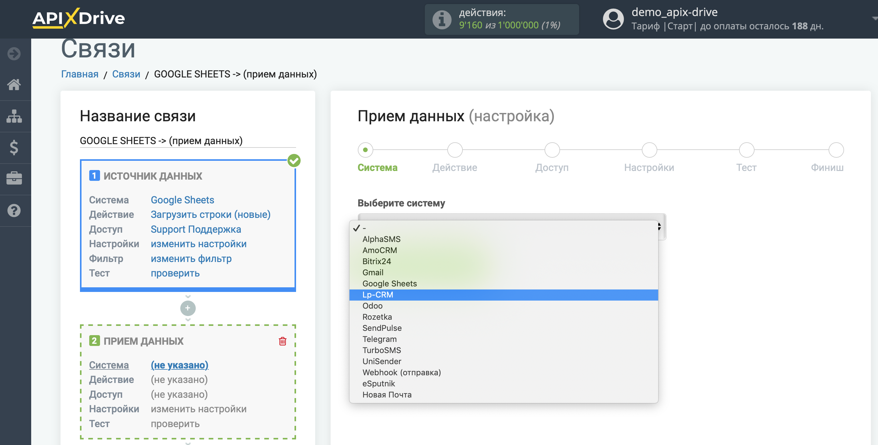Open Google Sheets source system link
The width and height of the screenshot is (878, 445).
pyautogui.click(x=182, y=200)
